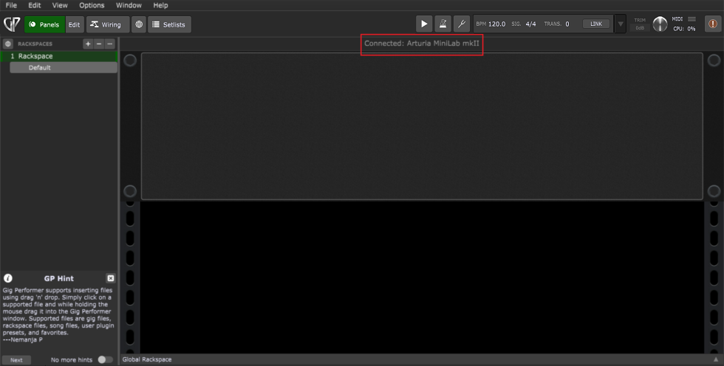Open rackspaces more options ellipsis button
Viewport: 724px width, 366px height.
click(109, 44)
